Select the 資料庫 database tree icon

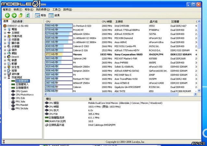pos(9,74)
